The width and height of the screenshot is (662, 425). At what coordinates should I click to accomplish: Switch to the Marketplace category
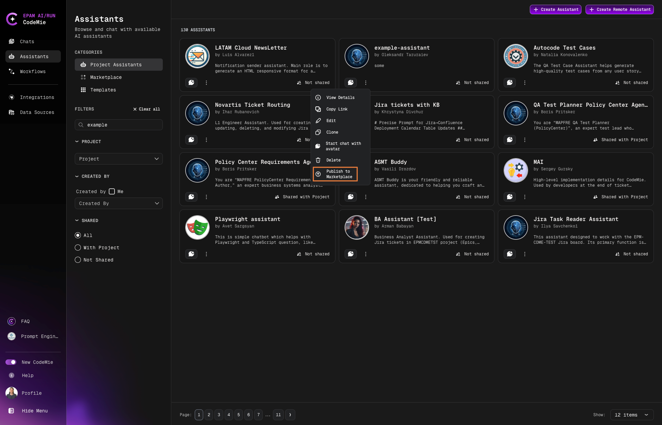point(106,77)
